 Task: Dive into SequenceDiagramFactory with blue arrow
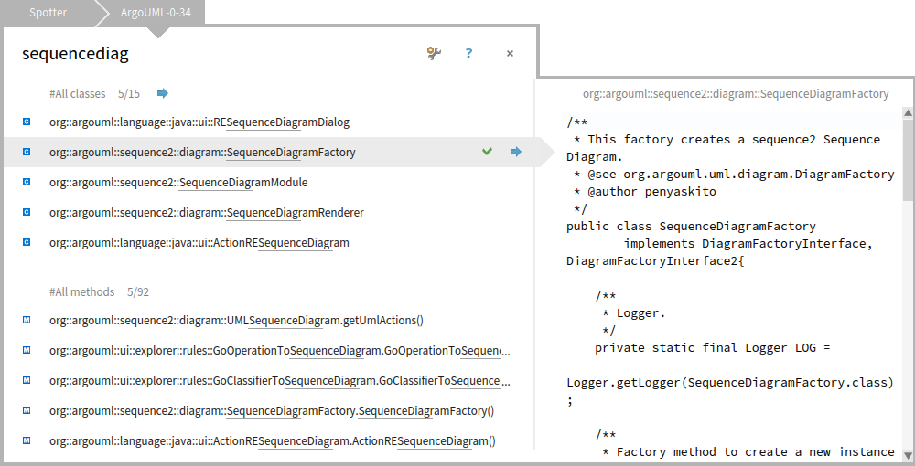[516, 152]
